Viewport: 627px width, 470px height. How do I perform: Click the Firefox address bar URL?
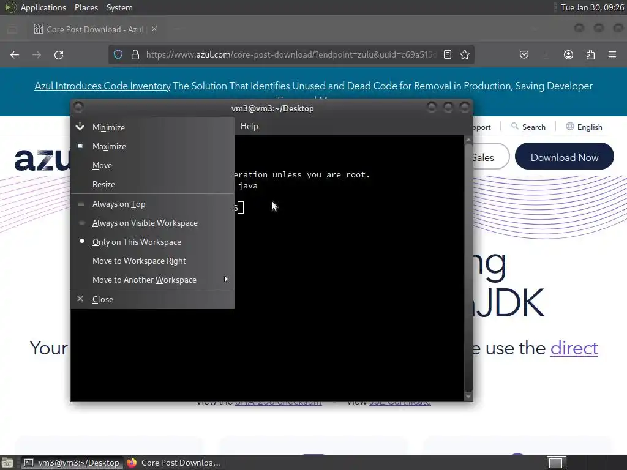click(291, 54)
